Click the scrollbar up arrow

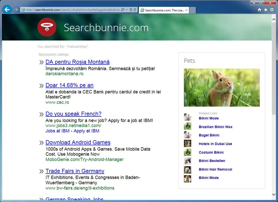274,19
